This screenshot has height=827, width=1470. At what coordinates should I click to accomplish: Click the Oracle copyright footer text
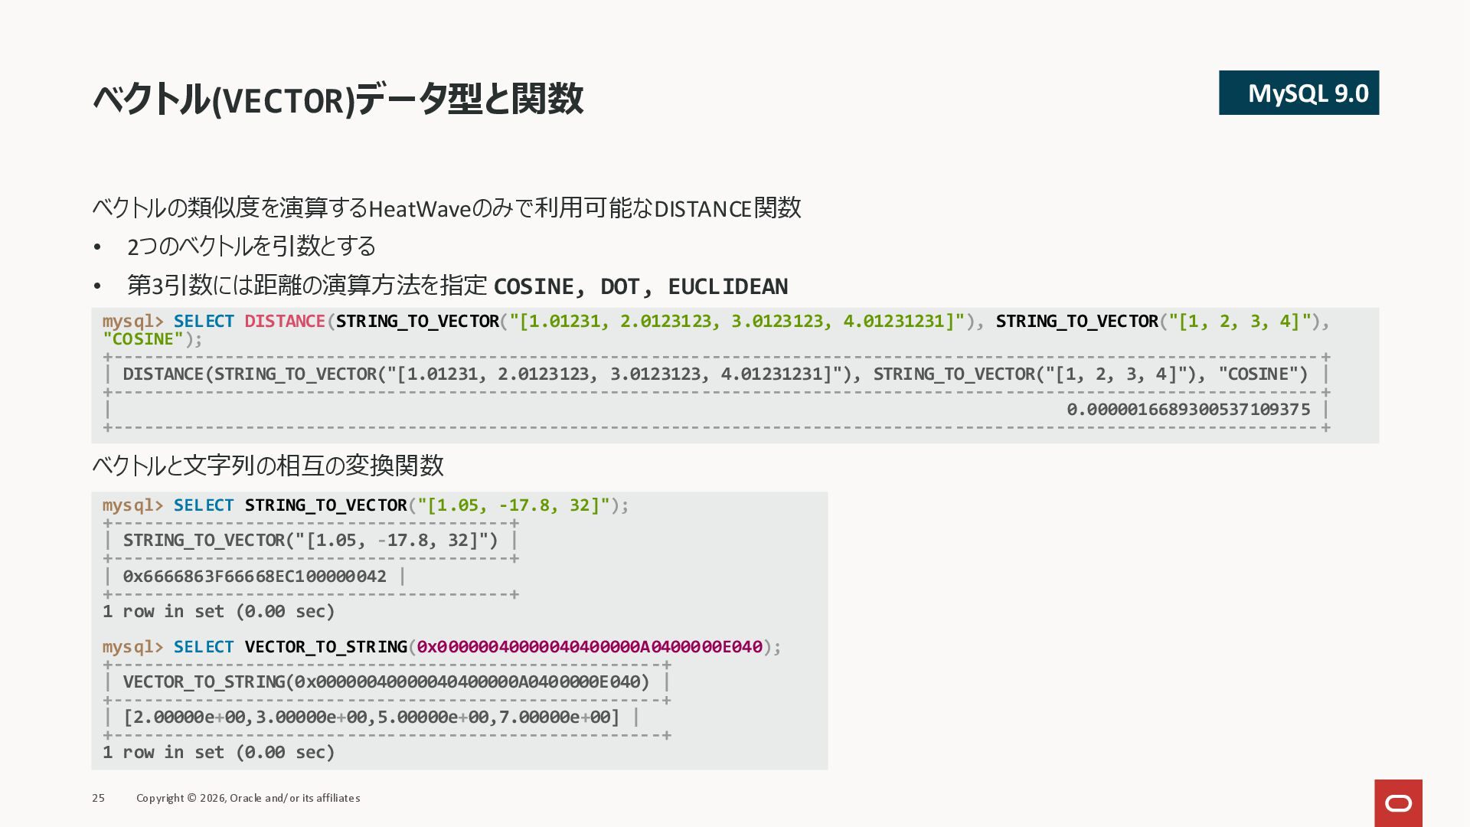pos(248,798)
